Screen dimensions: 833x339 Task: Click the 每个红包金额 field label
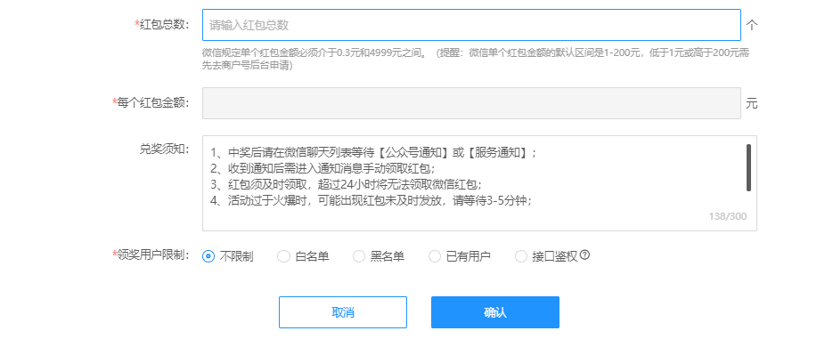(151, 102)
